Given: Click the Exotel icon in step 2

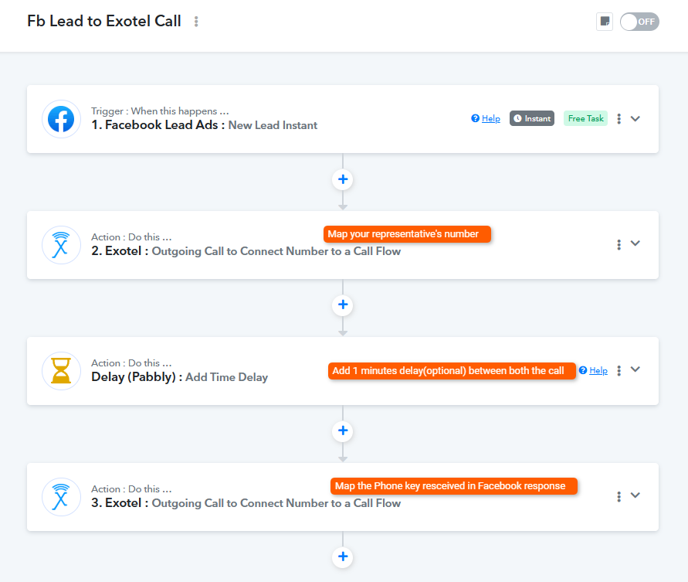Looking at the screenshot, I should tap(61, 245).
